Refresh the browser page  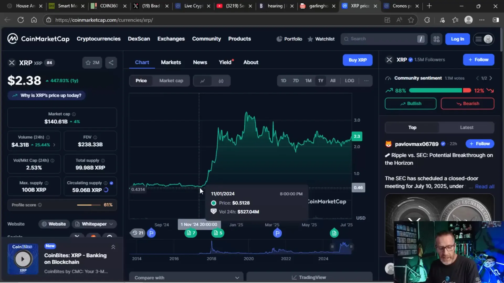point(20,20)
